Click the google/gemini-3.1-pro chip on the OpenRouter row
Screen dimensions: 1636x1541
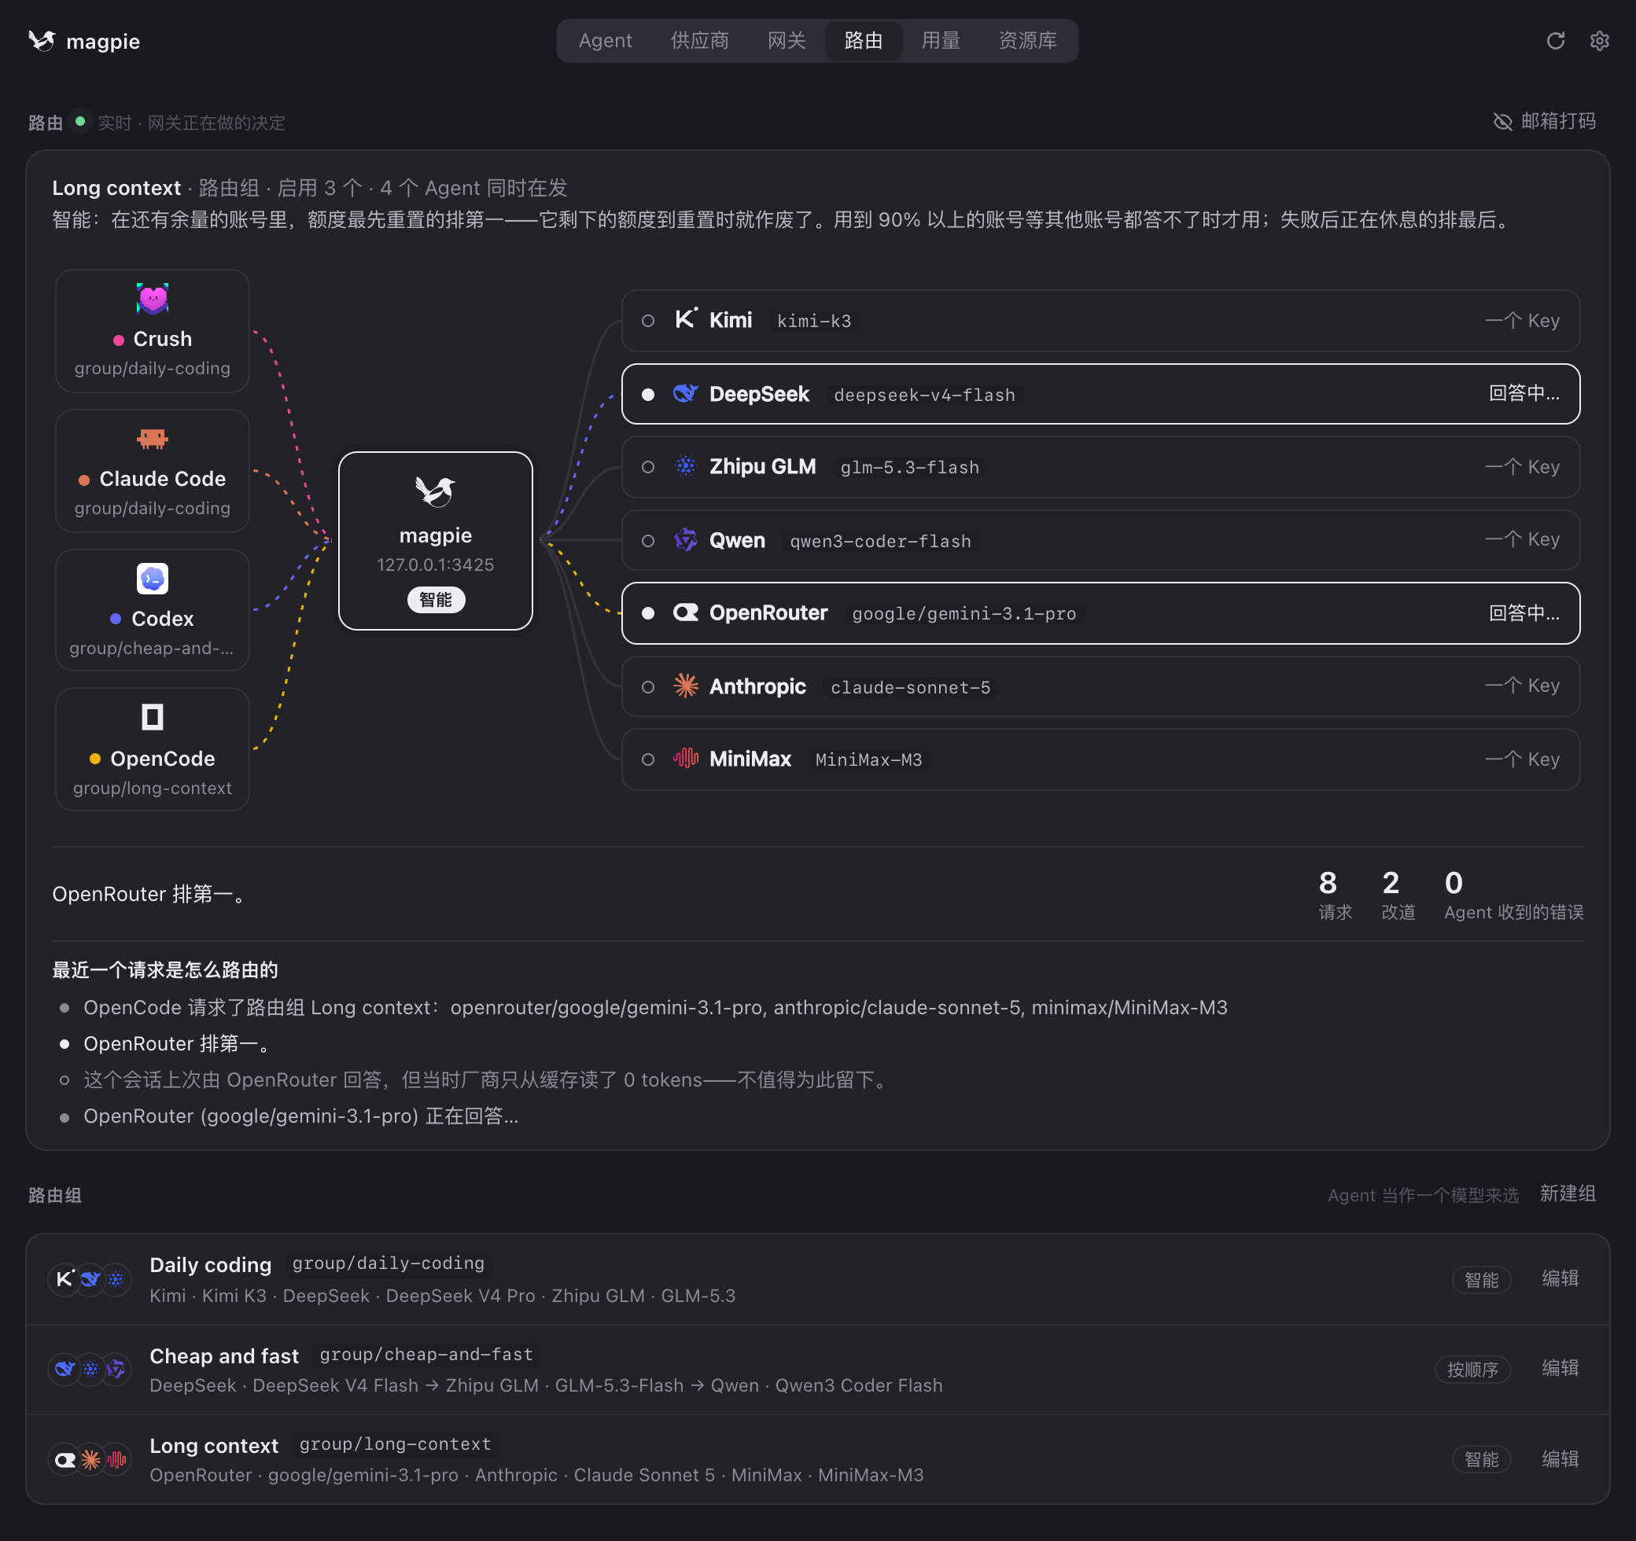964,614
